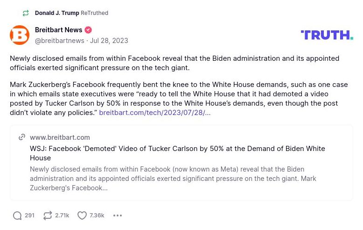The width and height of the screenshot is (363, 230).
Task: Click the chain link icon in preview card
Action: coord(22,137)
